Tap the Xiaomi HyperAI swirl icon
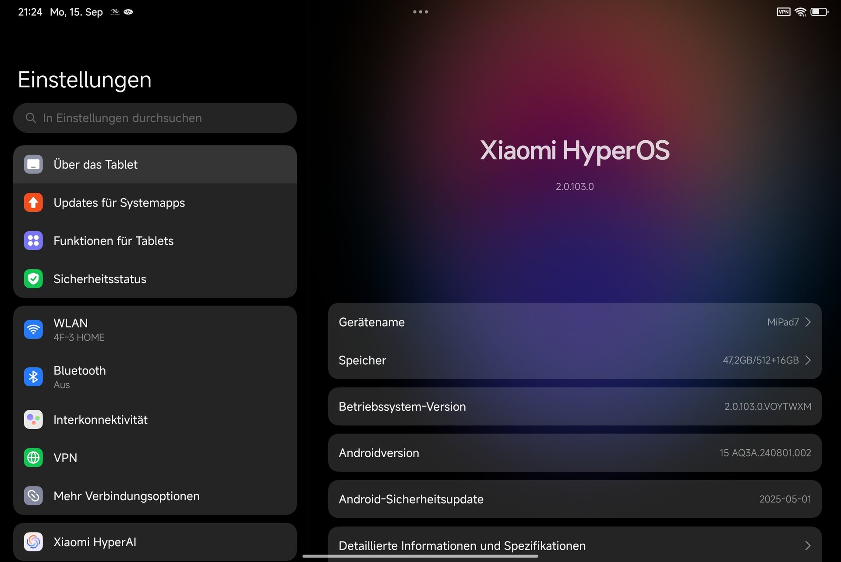841x562 pixels. coord(33,542)
